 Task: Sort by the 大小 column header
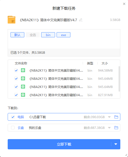pyautogui.click(x=104, y=63)
